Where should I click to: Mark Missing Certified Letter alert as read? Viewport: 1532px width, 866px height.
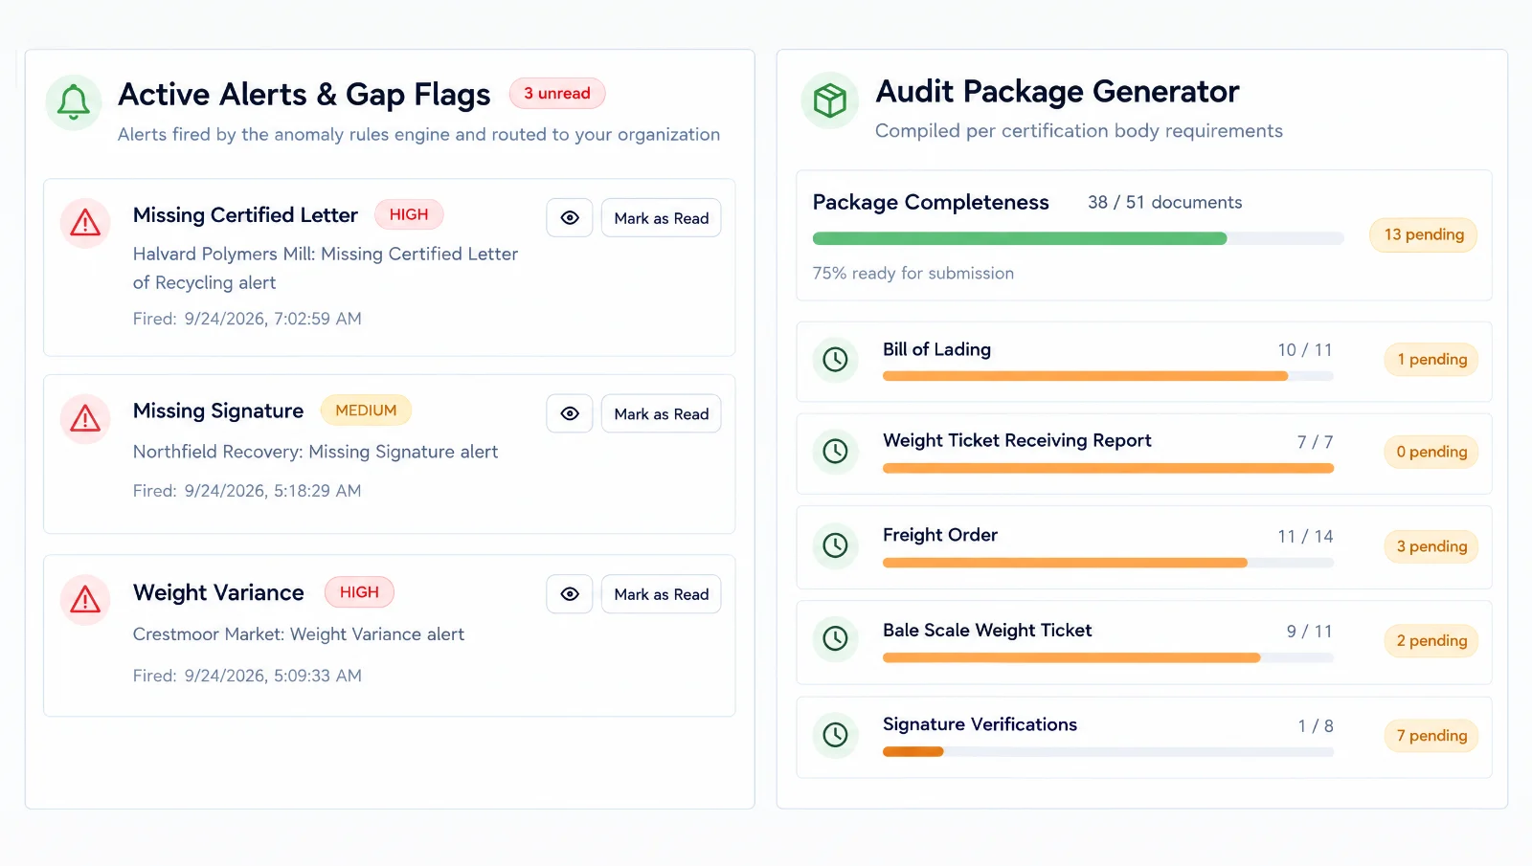click(662, 218)
